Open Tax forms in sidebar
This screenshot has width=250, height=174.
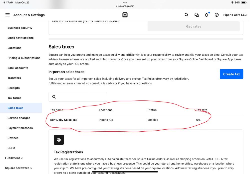click(x=14, y=98)
